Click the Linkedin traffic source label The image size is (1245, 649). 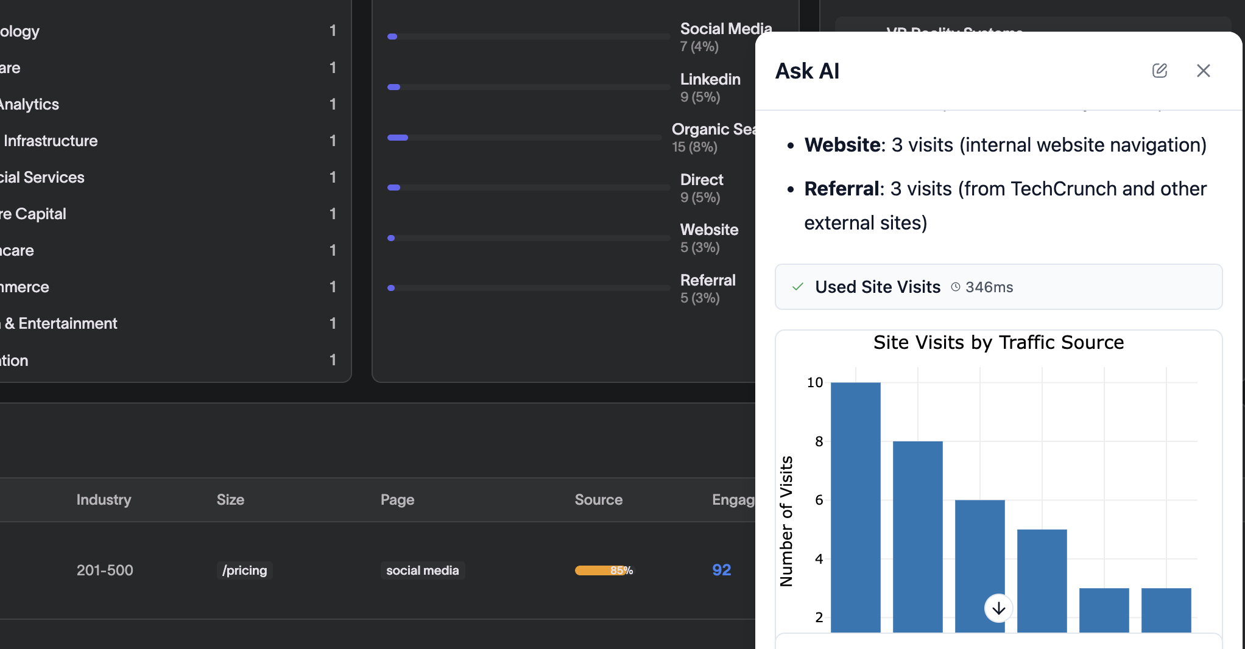(x=710, y=79)
